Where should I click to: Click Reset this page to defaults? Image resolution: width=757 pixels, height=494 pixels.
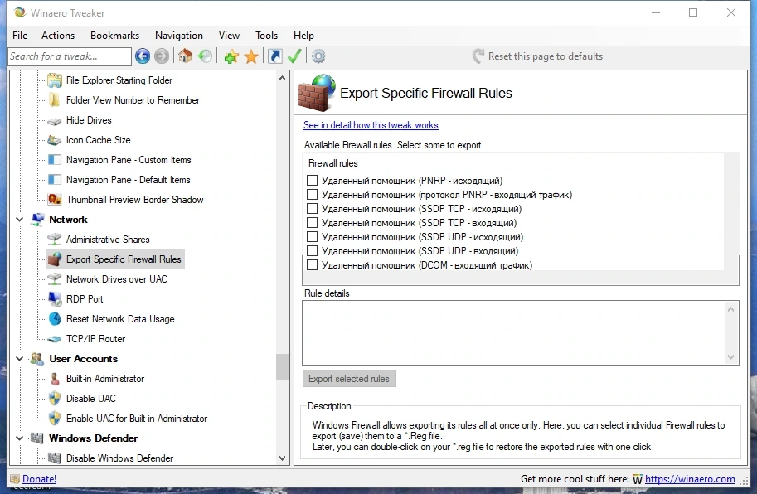click(x=537, y=56)
